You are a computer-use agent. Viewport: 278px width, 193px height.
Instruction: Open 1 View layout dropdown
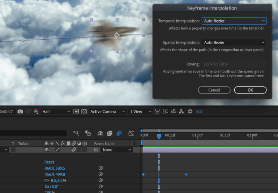click(141, 112)
